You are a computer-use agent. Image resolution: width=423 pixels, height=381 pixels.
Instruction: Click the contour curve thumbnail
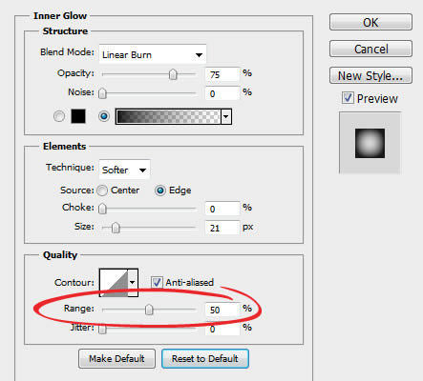[x=114, y=283]
